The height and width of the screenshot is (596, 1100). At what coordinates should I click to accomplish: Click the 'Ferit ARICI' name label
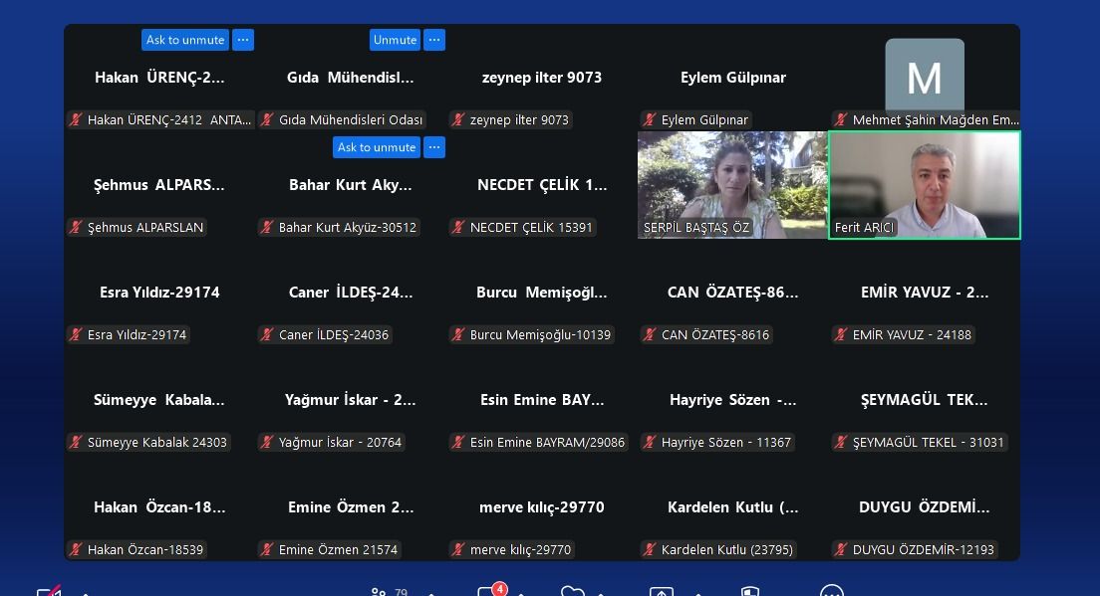pos(864,227)
